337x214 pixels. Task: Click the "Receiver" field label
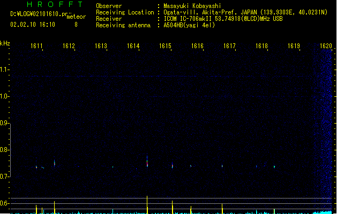109,19
